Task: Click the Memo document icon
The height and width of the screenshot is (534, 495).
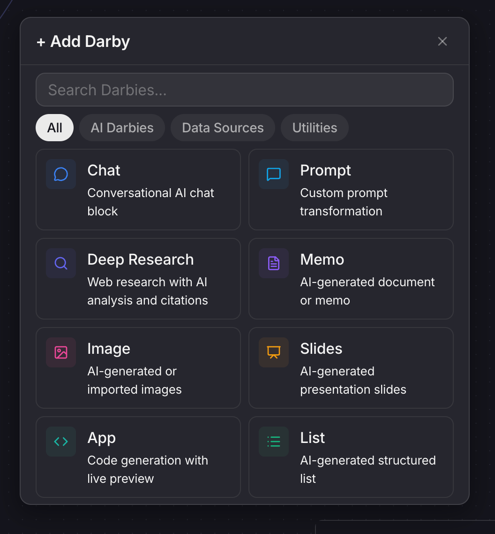Action: pyautogui.click(x=274, y=263)
